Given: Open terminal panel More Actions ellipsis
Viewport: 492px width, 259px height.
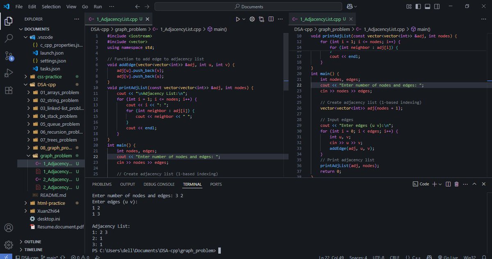Looking at the screenshot, I should (465, 184).
